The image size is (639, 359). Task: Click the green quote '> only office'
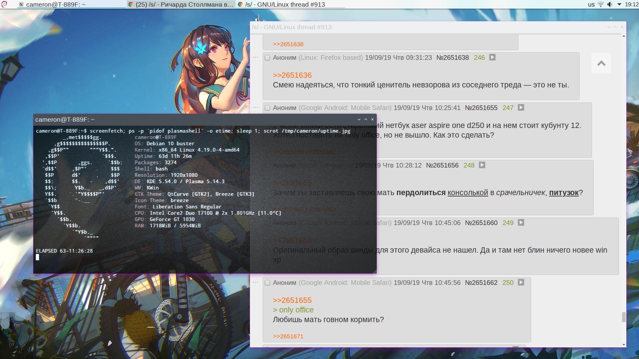pyautogui.click(x=293, y=310)
